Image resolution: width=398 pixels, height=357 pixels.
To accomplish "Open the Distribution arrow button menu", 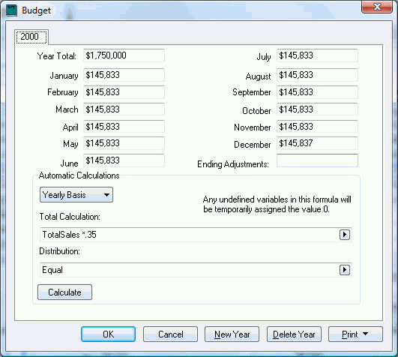I will [345, 270].
